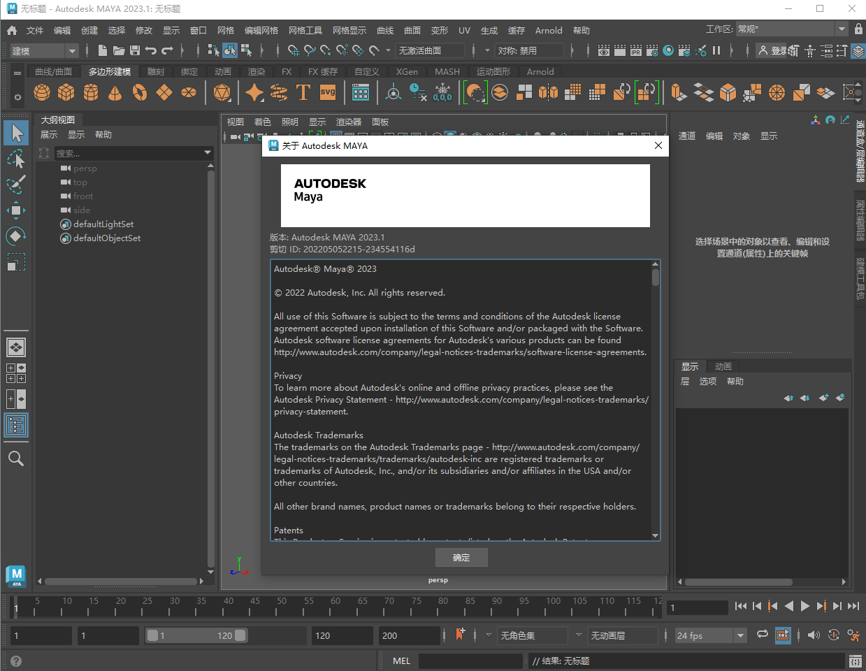
Task: Click the SVG creation tool icon
Action: [x=328, y=92]
